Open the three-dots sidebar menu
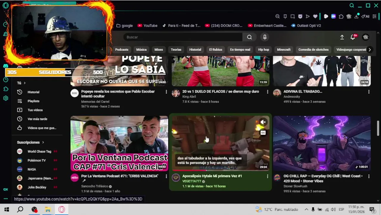This screenshot has height=215, width=381. pyautogui.click(x=5, y=199)
